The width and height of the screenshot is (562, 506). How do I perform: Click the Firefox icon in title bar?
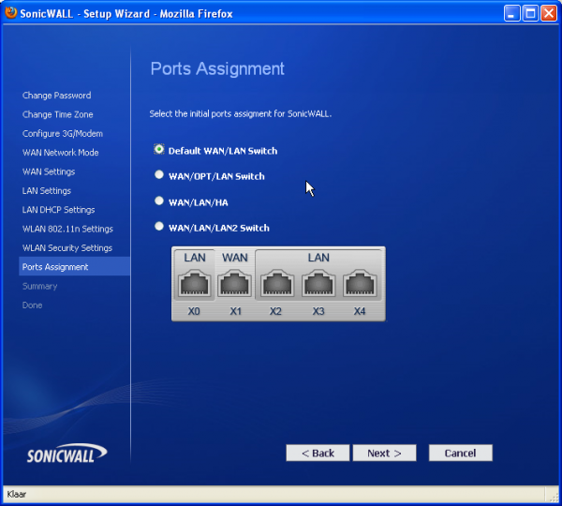pyautogui.click(x=10, y=13)
